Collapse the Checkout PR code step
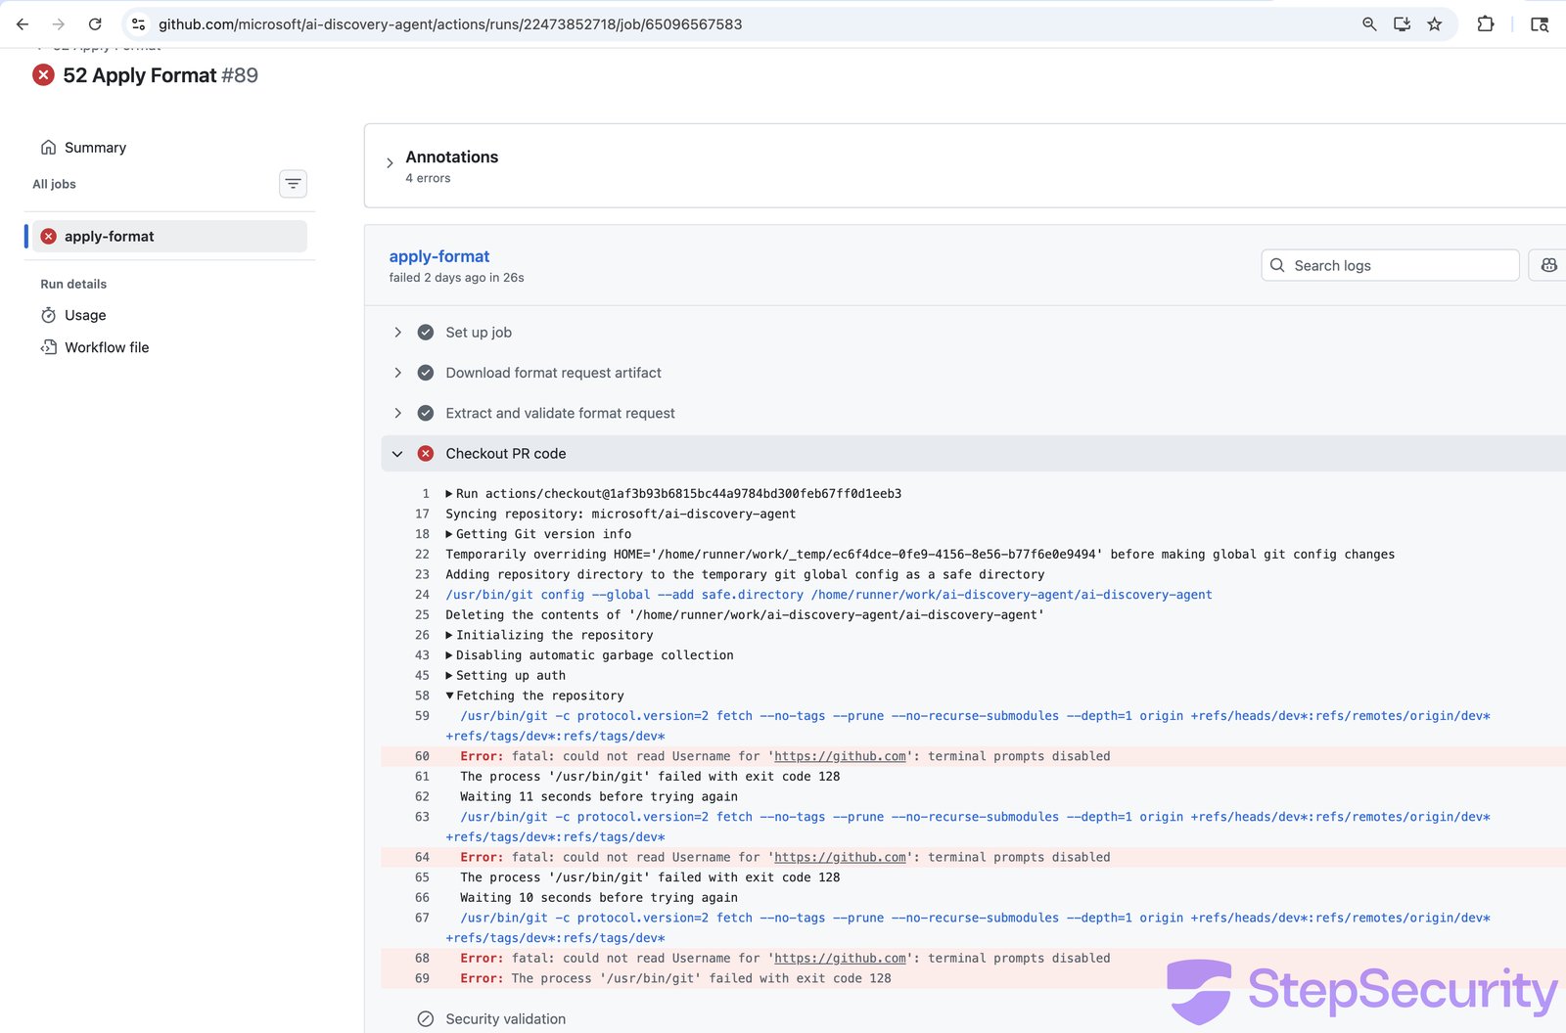Image resolution: width=1566 pixels, height=1033 pixels. click(x=397, y=454)
